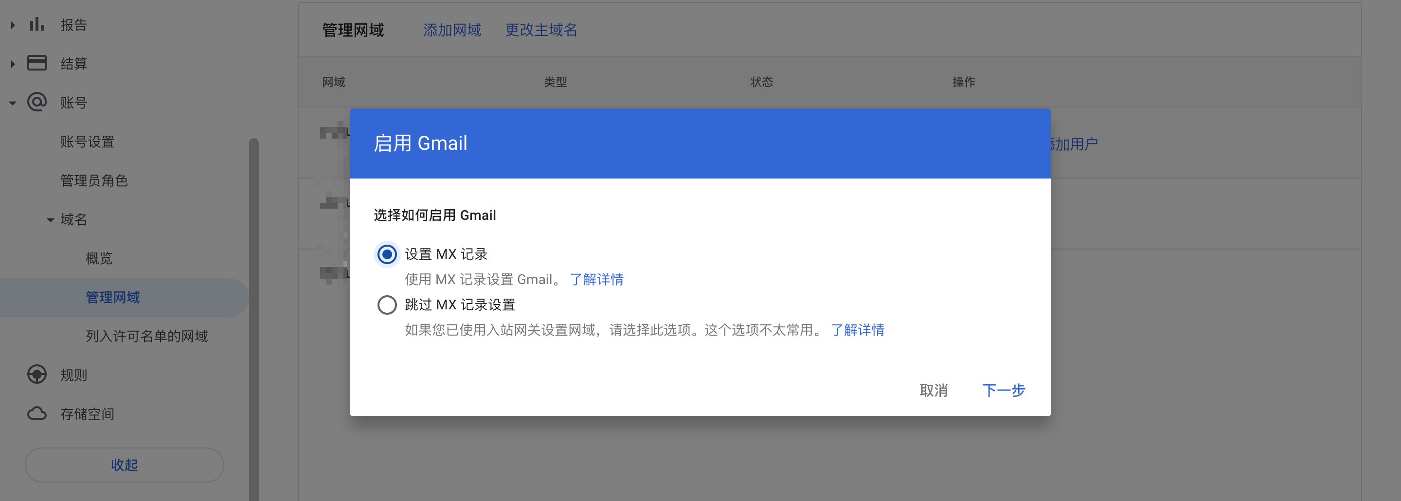The image size is (1401, 501).
Task: Click the 结算 sidebar label
Action: 74,64
